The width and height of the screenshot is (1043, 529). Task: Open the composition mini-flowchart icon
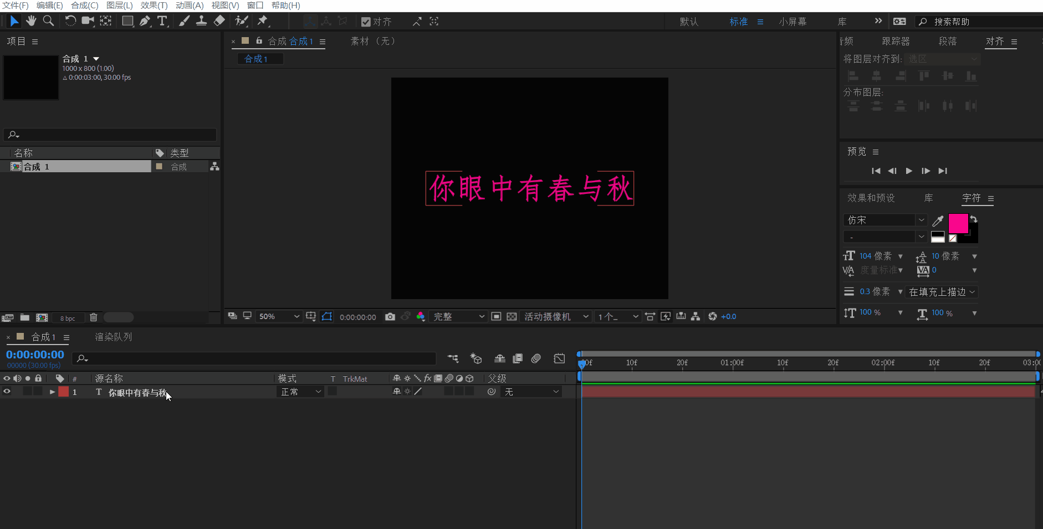pos(453,358)
